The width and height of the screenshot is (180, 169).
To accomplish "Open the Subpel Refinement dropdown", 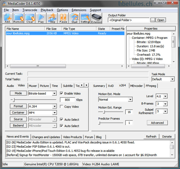I will pos(165,111).
